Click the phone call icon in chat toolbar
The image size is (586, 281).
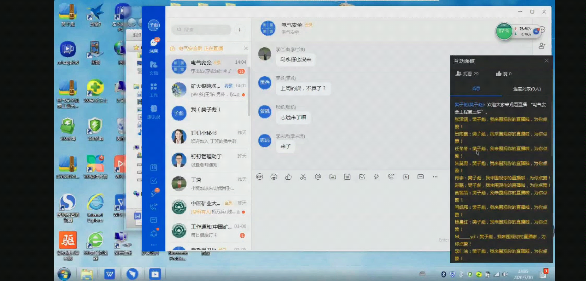tap(391, 177)
